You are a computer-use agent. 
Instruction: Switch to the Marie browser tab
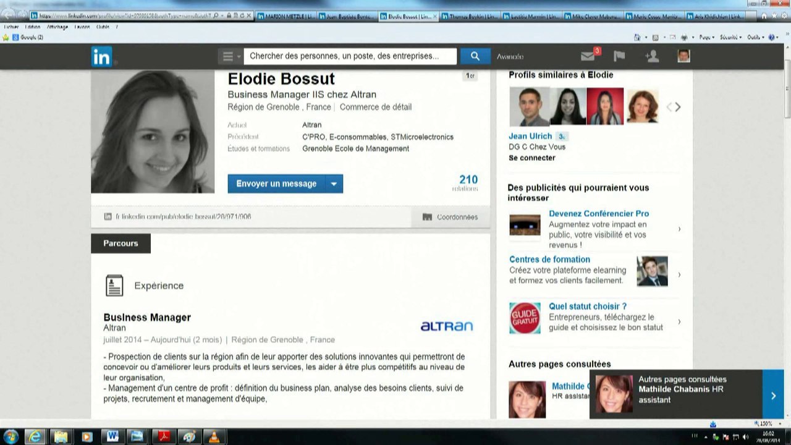point(654,17)
